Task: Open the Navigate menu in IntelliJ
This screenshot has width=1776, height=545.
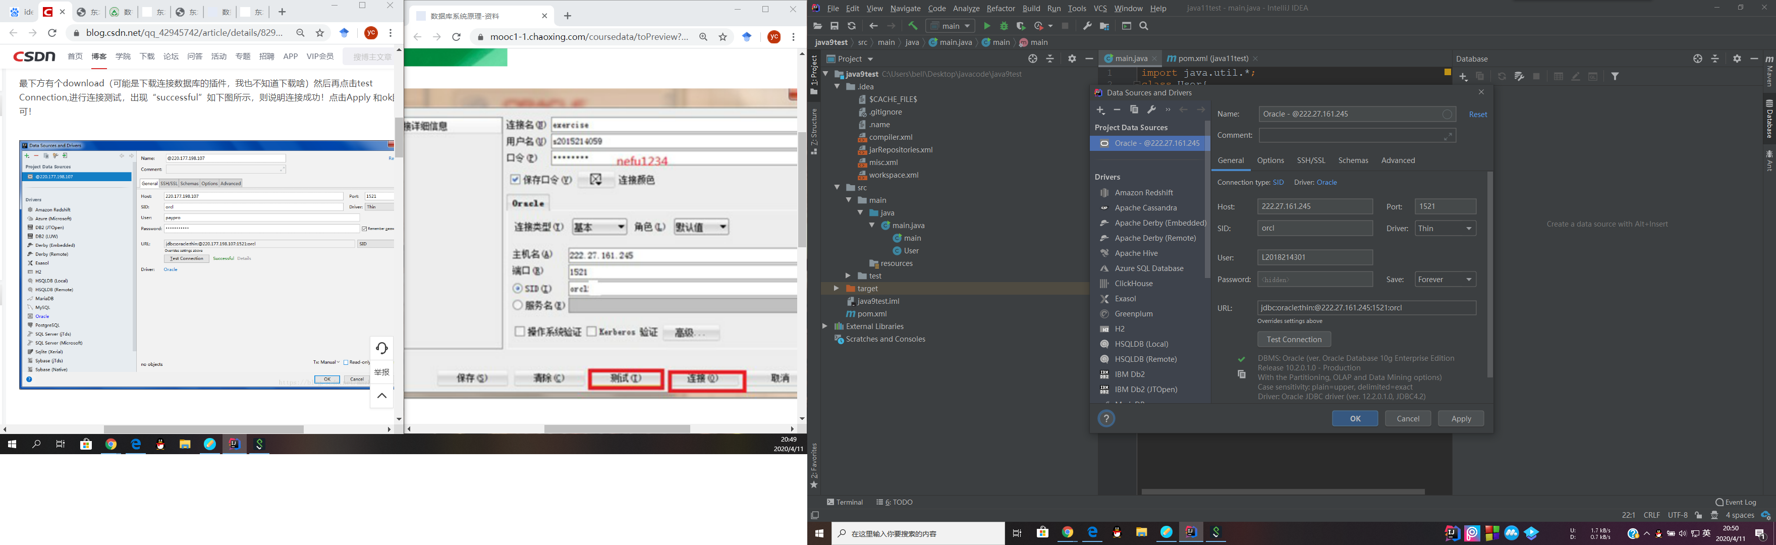Action: pyautogui.click(x=905, y=8)
